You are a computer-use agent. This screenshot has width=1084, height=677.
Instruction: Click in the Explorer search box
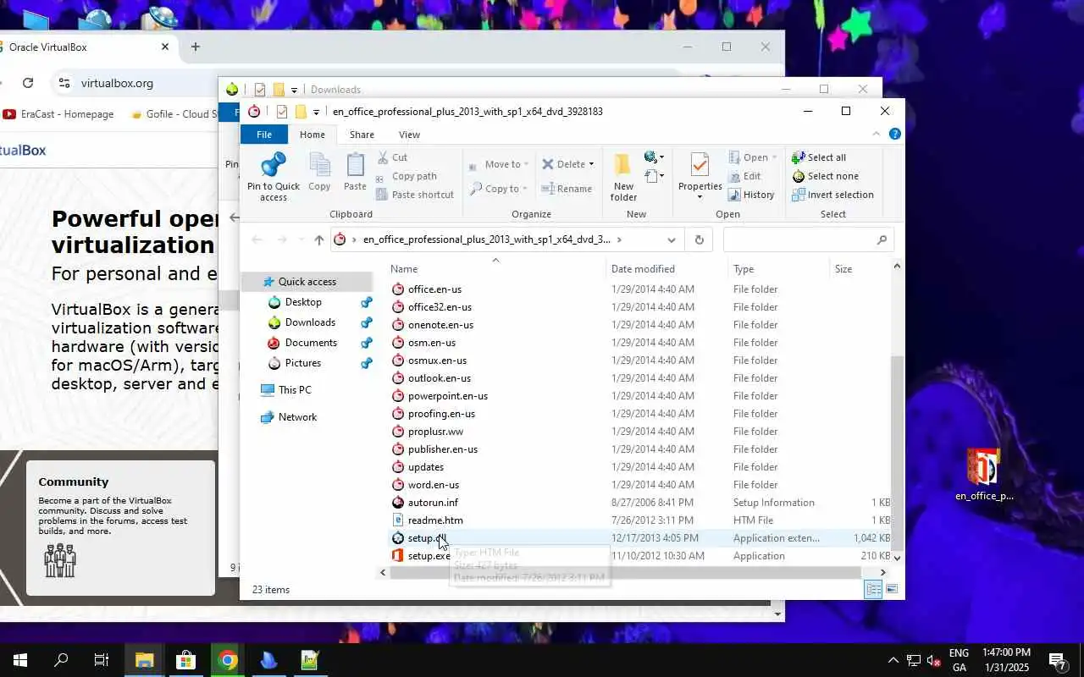(808, 239)
